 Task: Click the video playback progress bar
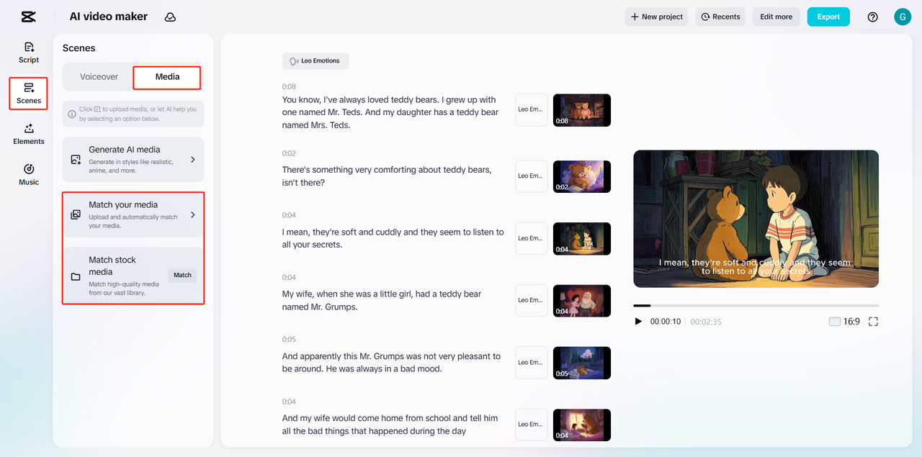point(756,305)
